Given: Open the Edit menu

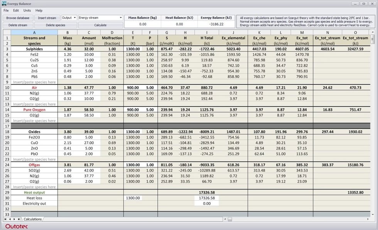Looking at the screenshot, I should (16, 10).
